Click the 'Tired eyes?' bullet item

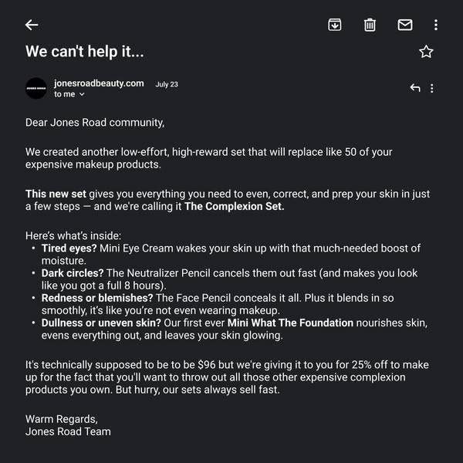(69, 248)
